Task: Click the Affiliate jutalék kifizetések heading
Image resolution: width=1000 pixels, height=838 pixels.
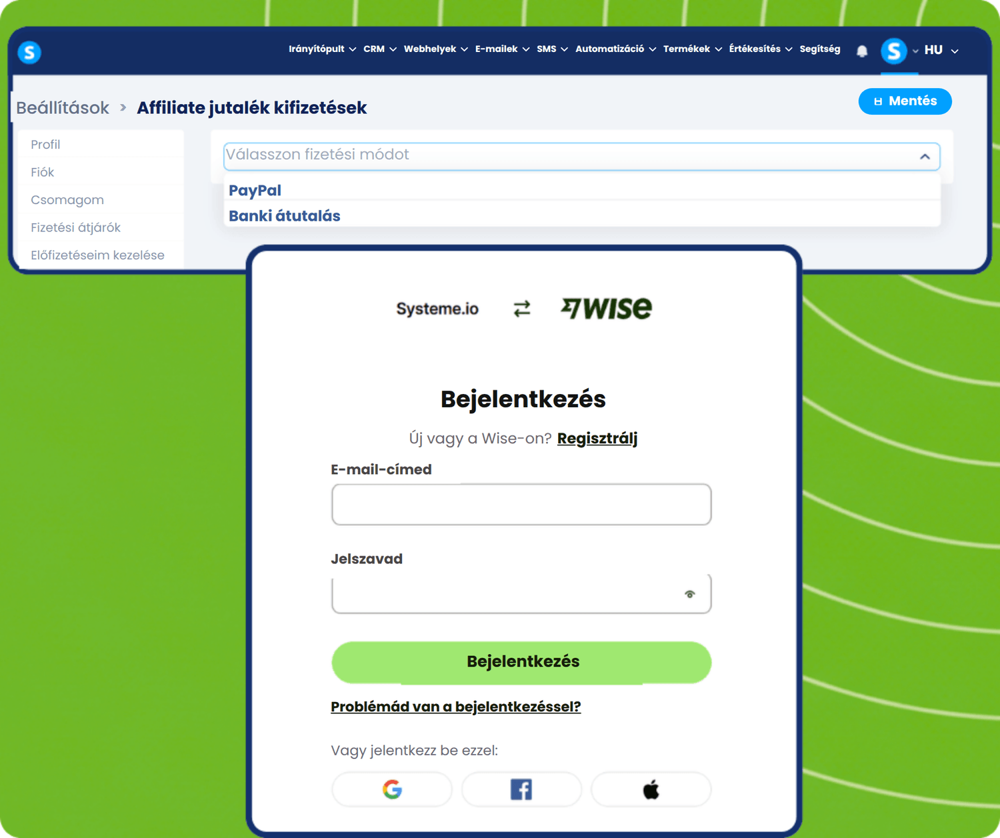Action: [252, 108]
